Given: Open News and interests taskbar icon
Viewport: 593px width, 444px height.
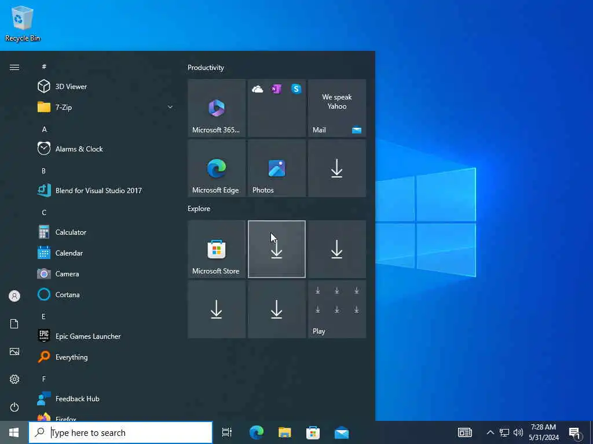Looking at the screenshot, I should pyautogui.click(x=465, y=432).
